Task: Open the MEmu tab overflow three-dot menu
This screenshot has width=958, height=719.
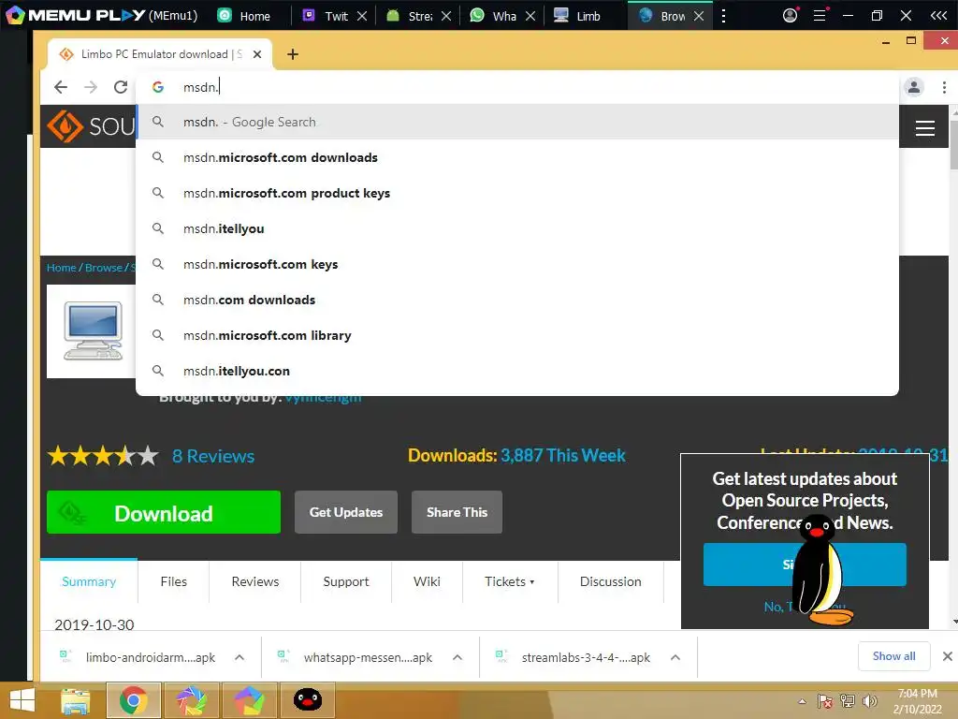Action: 723,16
